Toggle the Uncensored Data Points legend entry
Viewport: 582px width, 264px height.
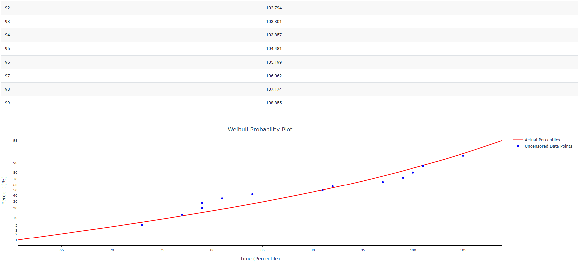[x=548, y=146]
